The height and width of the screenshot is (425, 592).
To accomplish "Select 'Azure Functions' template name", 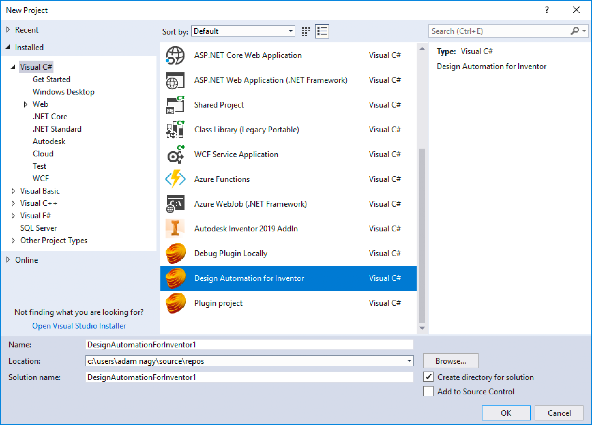I will coord(222,179).
